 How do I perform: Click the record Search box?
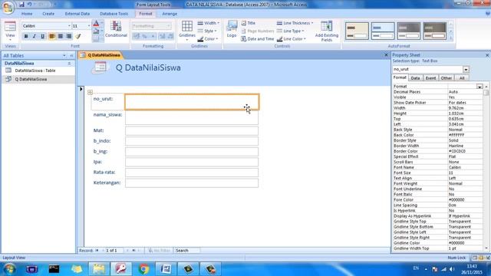pos(186,251)
